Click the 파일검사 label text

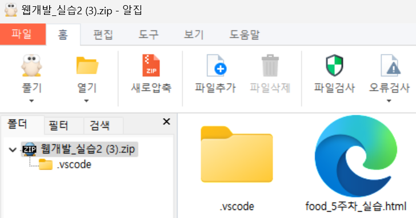(x=334, y=88)
